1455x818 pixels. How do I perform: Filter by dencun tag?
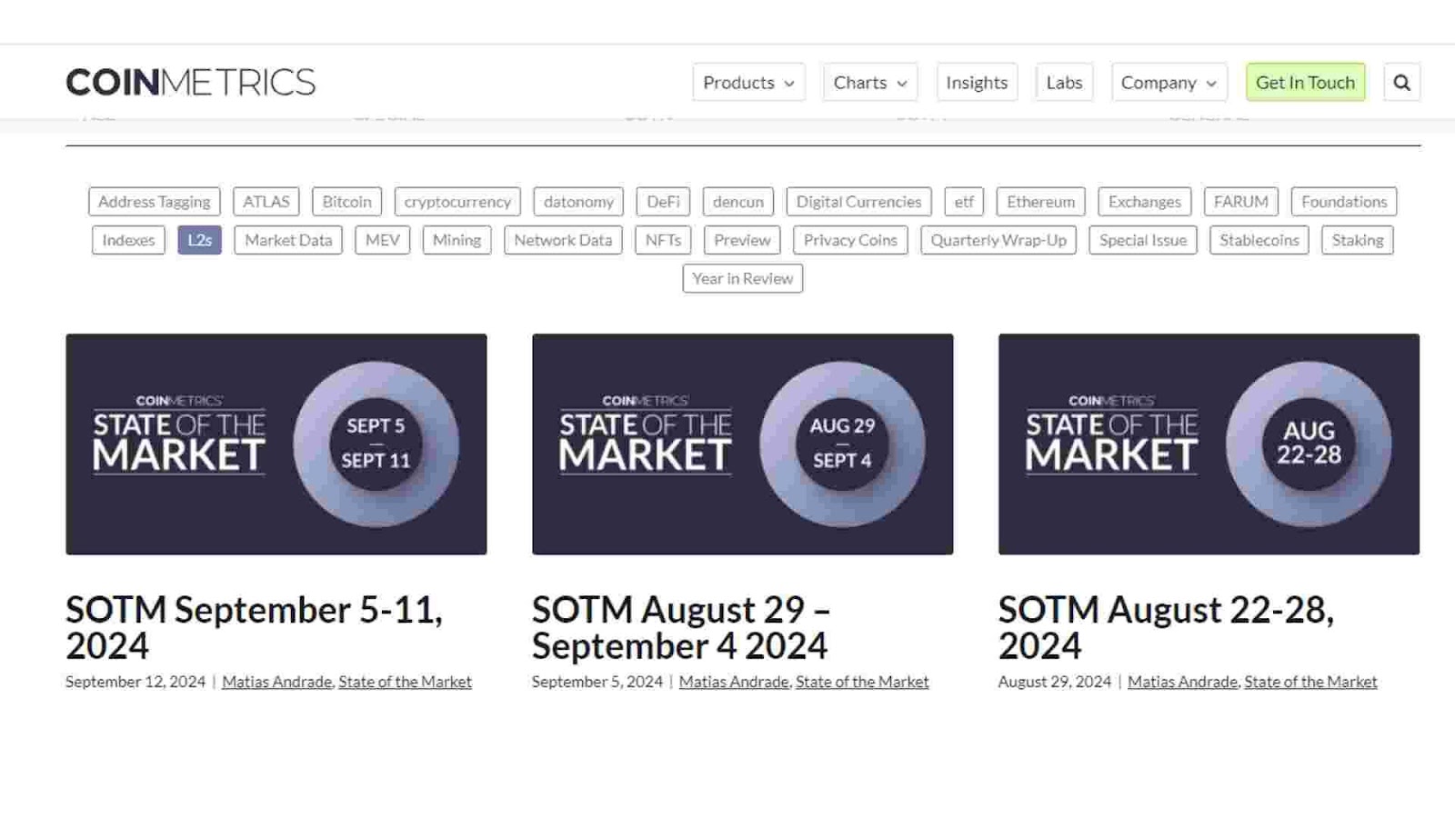[738, 201]
